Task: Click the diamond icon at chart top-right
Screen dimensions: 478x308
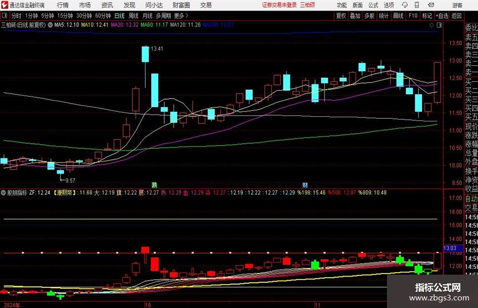Action: [431, 25]
